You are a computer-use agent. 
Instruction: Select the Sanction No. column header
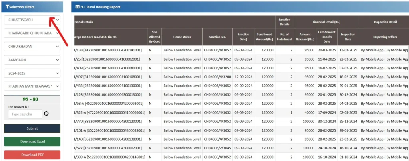tap(217, 37)
